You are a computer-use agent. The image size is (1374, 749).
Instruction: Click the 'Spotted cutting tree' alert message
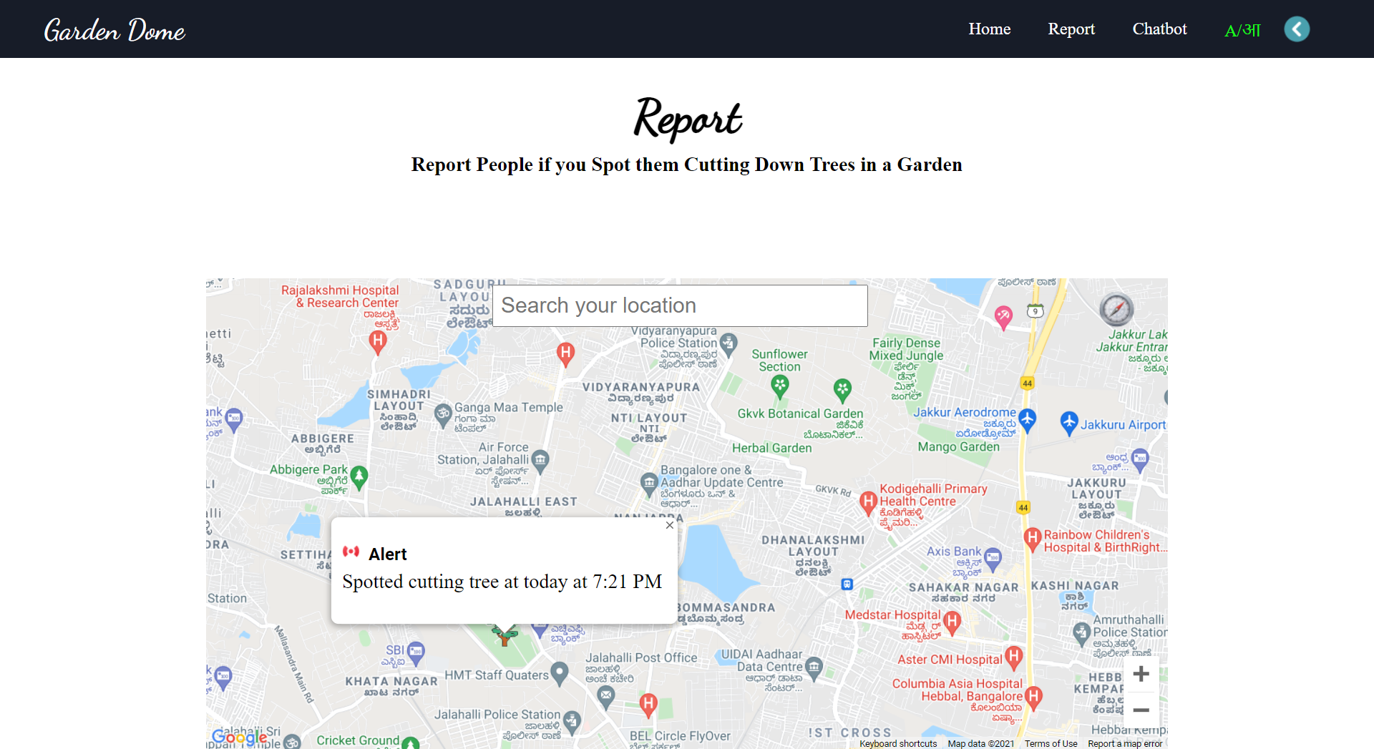502,582
